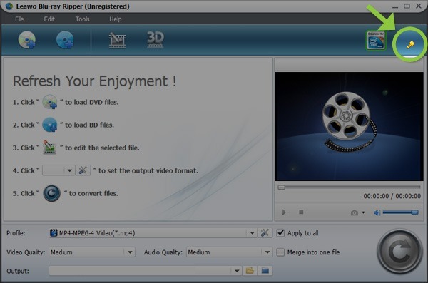
Task: Expand the Profile format dropdown
Action: coord(252,233)
